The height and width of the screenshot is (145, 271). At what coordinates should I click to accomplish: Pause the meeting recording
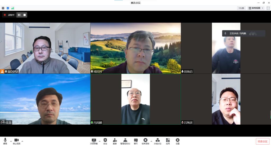(19, 15)
